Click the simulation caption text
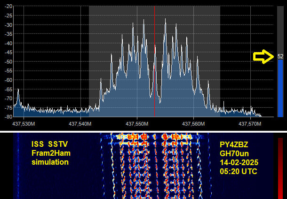The image size is (287, 199). [x=50, y=162]
